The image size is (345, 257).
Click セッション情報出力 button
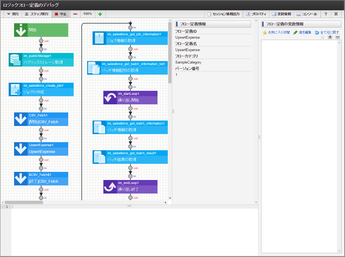click(x=224, y=14)
